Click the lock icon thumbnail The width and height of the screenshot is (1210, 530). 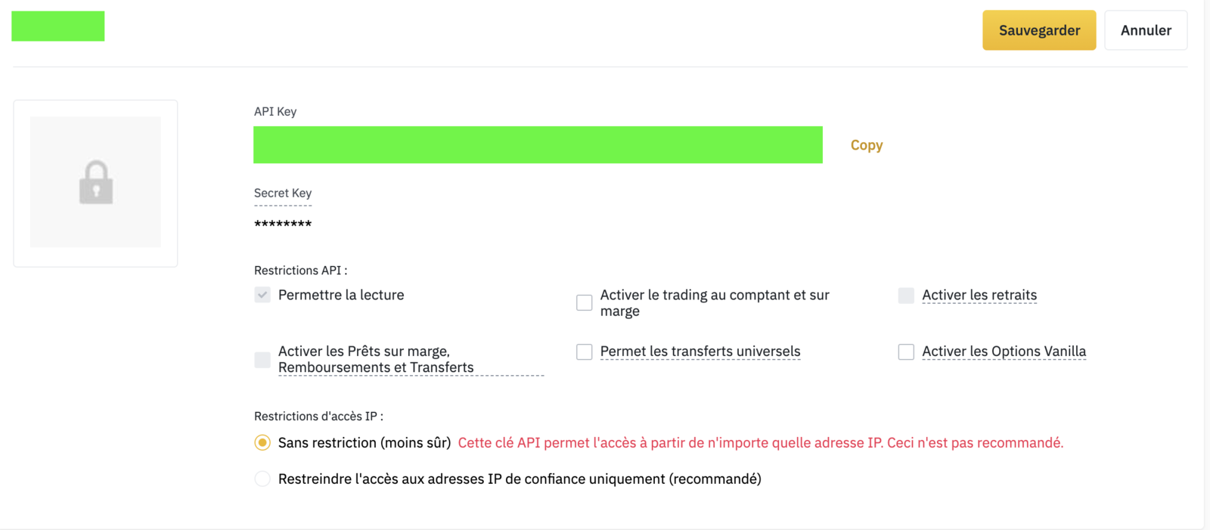(95, 182)
